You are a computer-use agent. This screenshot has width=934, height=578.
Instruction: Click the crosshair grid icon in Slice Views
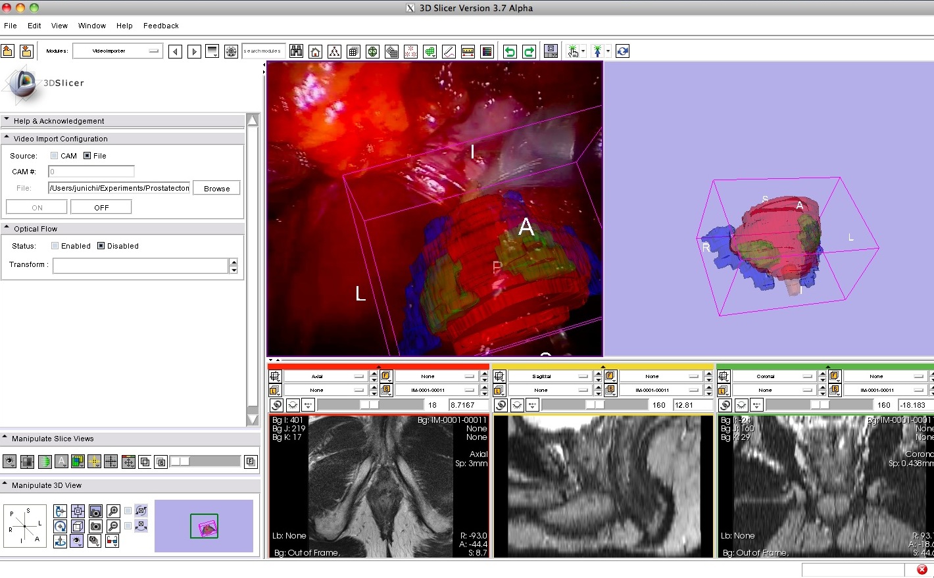(111, 462)
